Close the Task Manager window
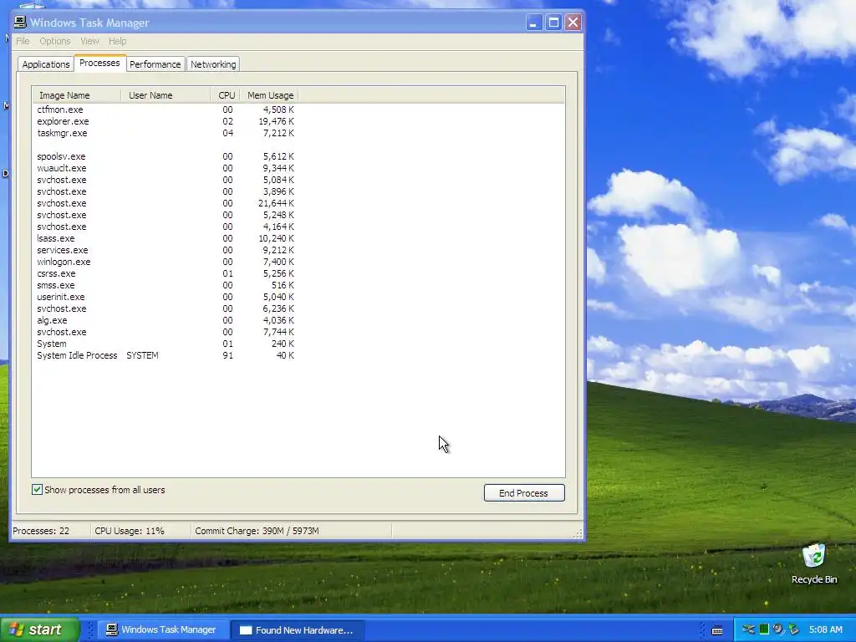 click(x=573, y=23)
